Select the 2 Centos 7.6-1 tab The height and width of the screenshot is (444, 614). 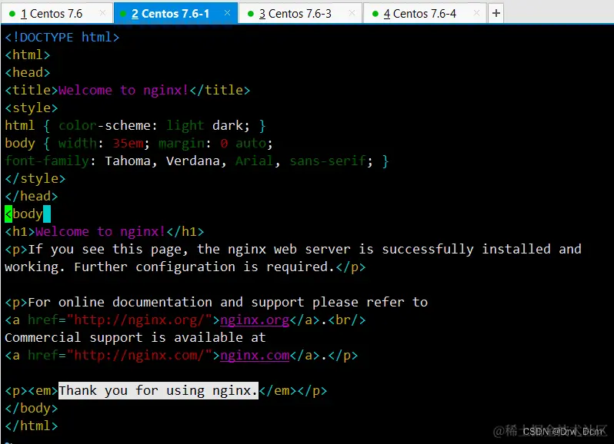[176, 14]
